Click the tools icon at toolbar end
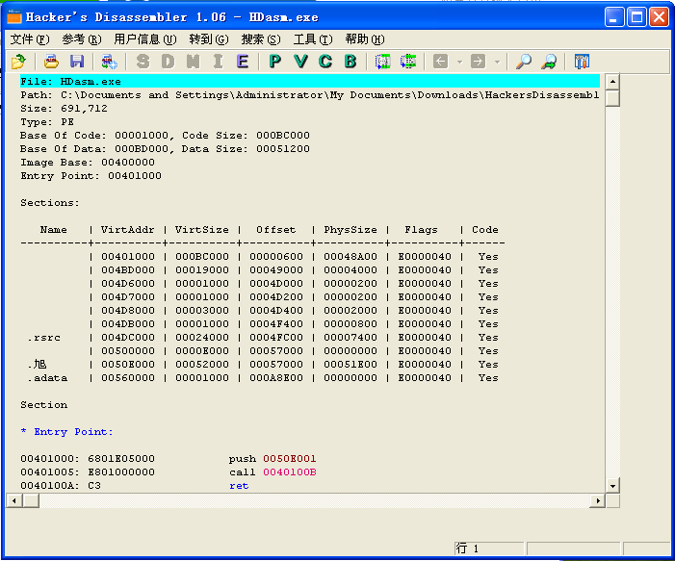Screen dimensions: 675x561 (582, 62)
